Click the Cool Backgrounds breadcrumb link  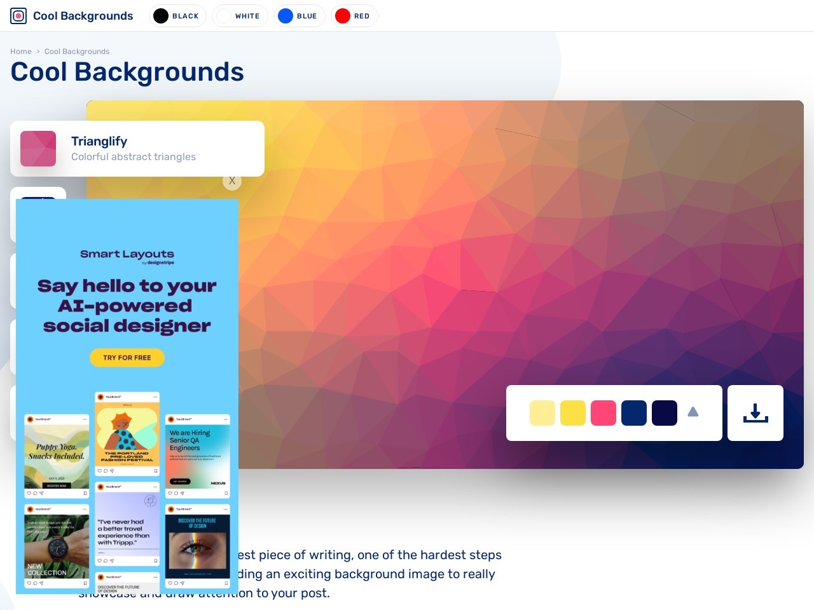(x=77, y=51)
